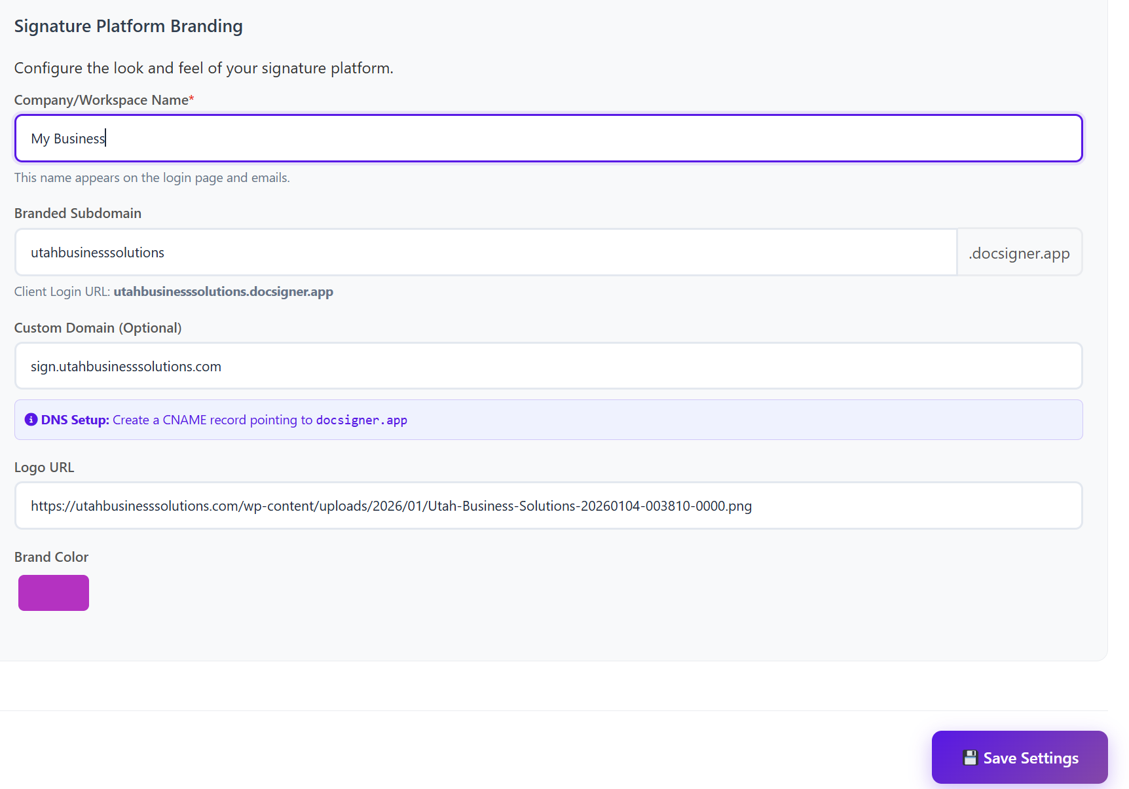Select the docsigner.app link in DNS Setup
1129x789 pixels.
(x=361, y=420)
